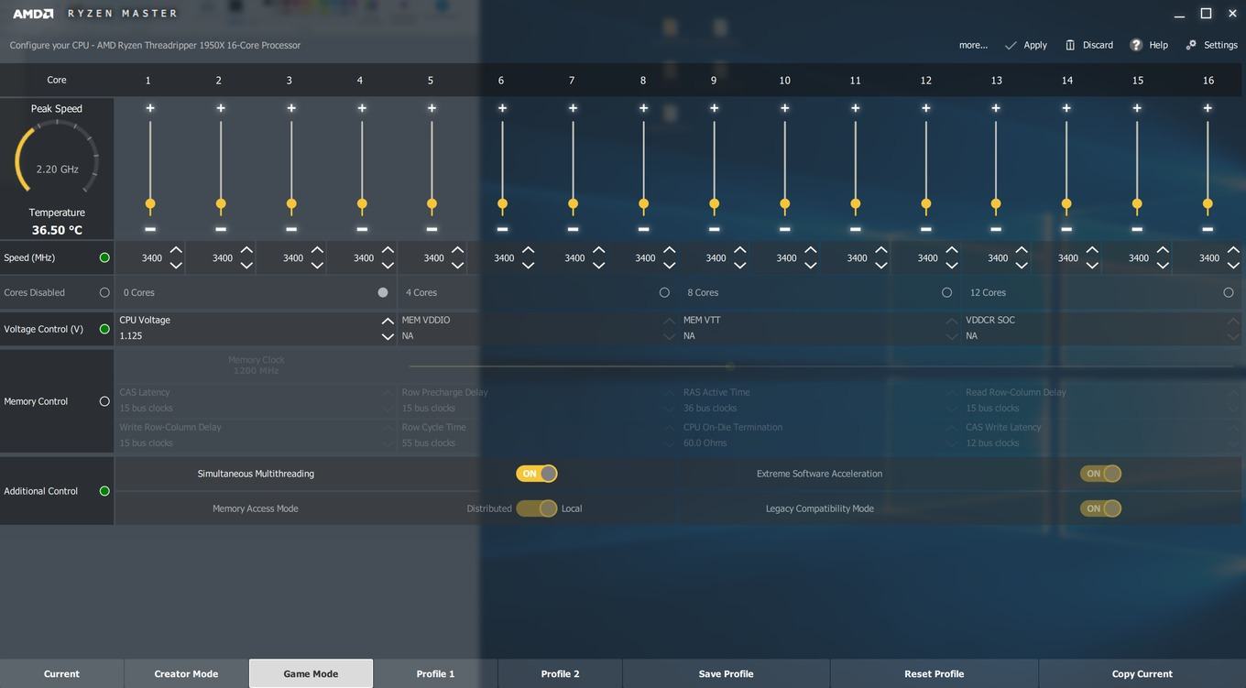The height and width of the screenshot is (688, 1246).
Task: Toggle Legacy Compatibility Mode switch
Action: (x=1100, y=508)
